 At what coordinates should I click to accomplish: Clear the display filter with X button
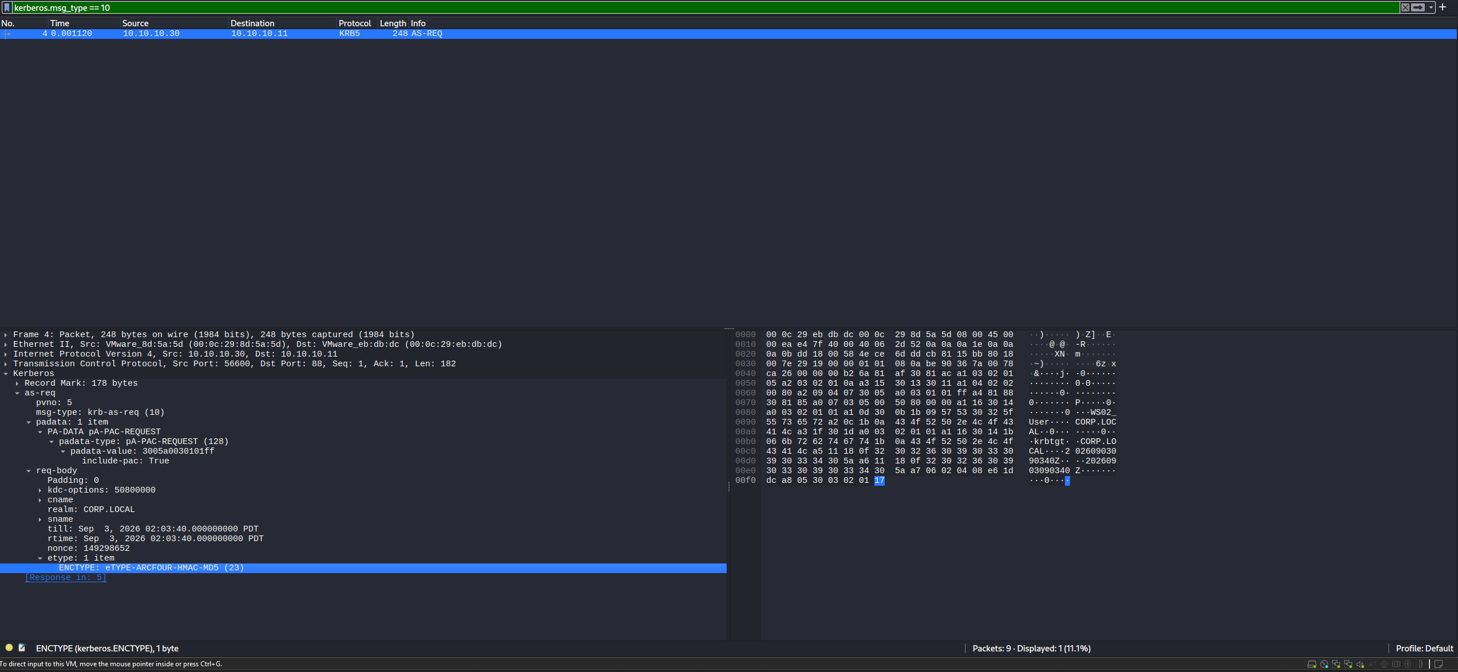click(1405, 7)
